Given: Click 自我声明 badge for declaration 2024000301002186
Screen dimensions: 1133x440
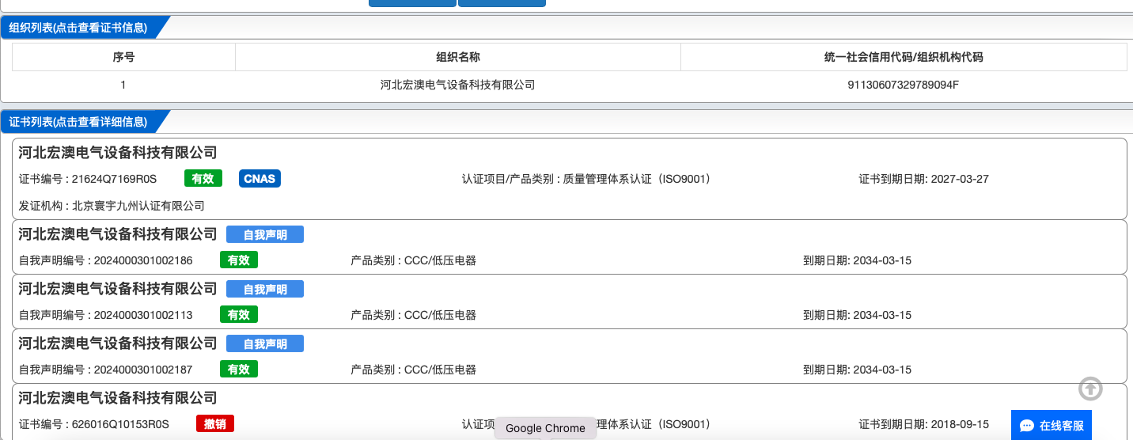Looking at the screenshot, I should coord(265,234).
